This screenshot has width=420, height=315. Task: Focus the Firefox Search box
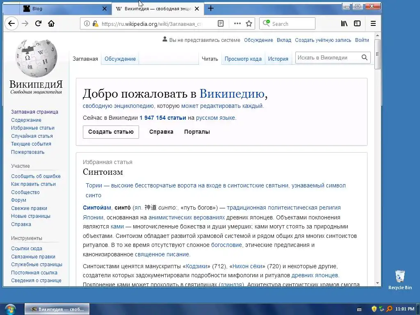(x=288, y=23)
